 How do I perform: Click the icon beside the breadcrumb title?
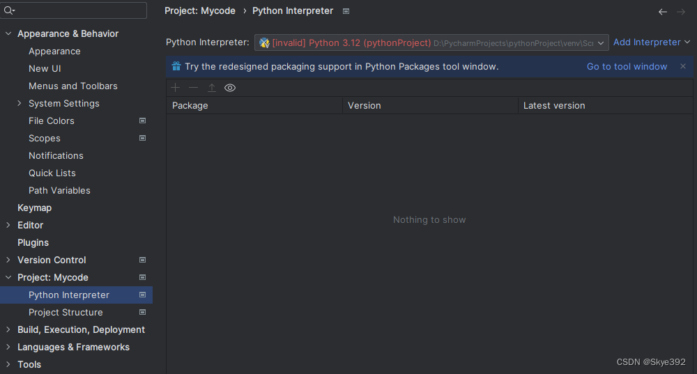coord(346,11)
